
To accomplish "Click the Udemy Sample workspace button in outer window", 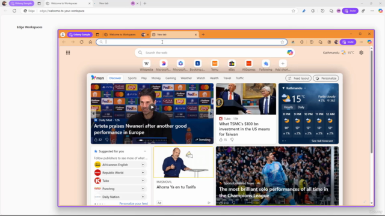I will 22,4.
